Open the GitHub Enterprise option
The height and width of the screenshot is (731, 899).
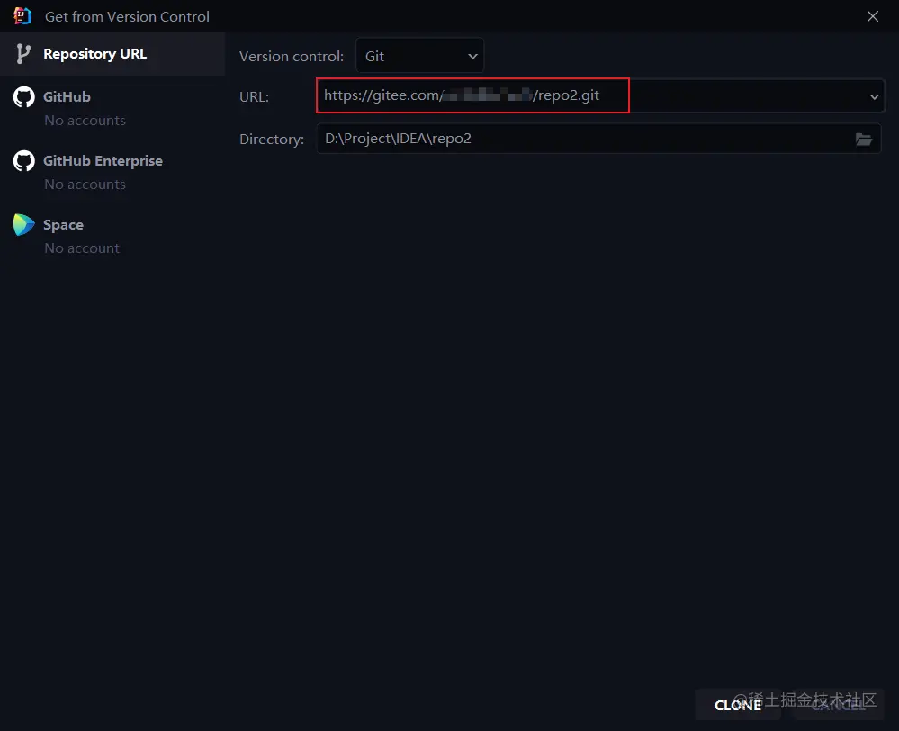103,161
